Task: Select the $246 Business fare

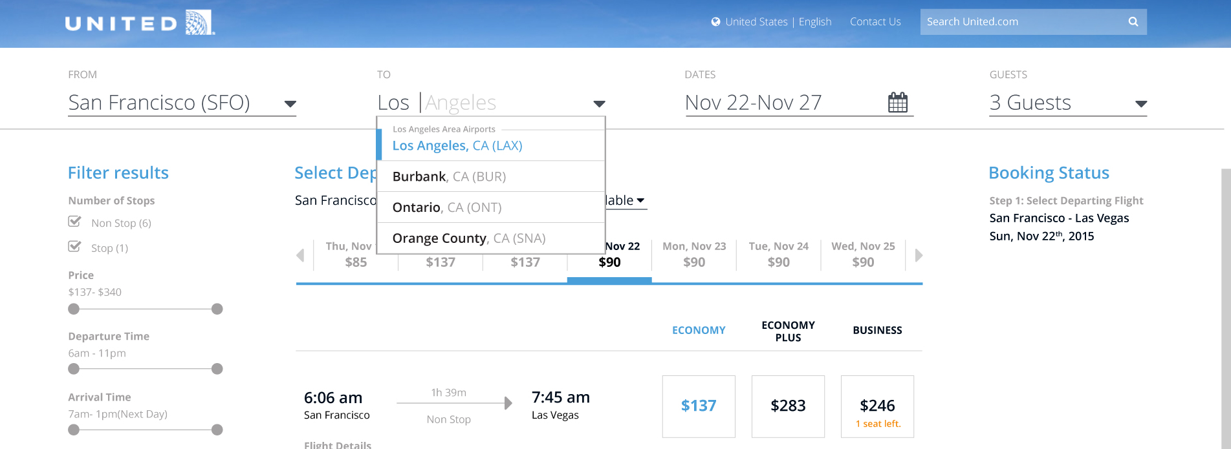Action: click(877, 406)
